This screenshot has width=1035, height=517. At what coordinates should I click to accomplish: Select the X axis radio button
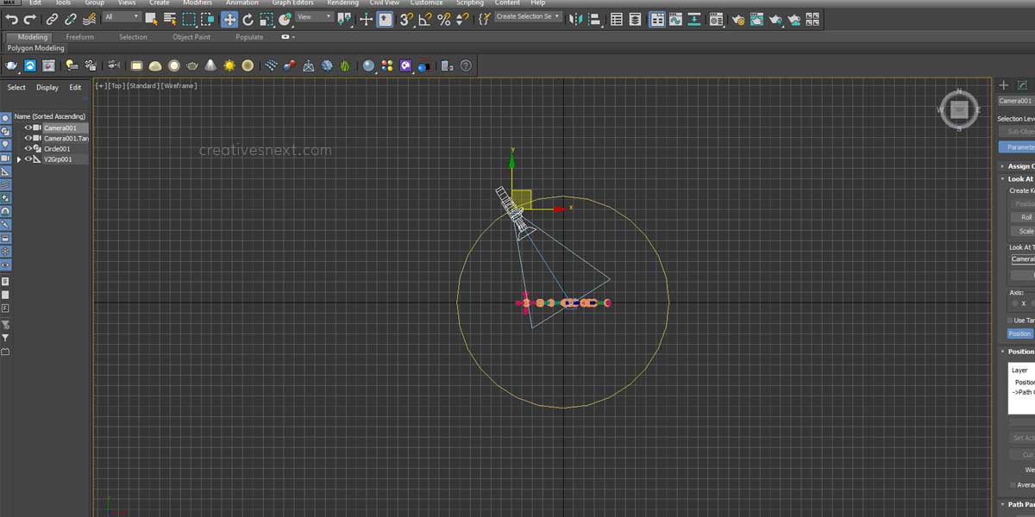tap(1013, 302)
